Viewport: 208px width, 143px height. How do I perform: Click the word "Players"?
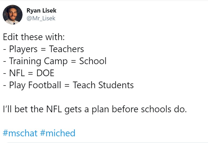[x=23, y=49]
